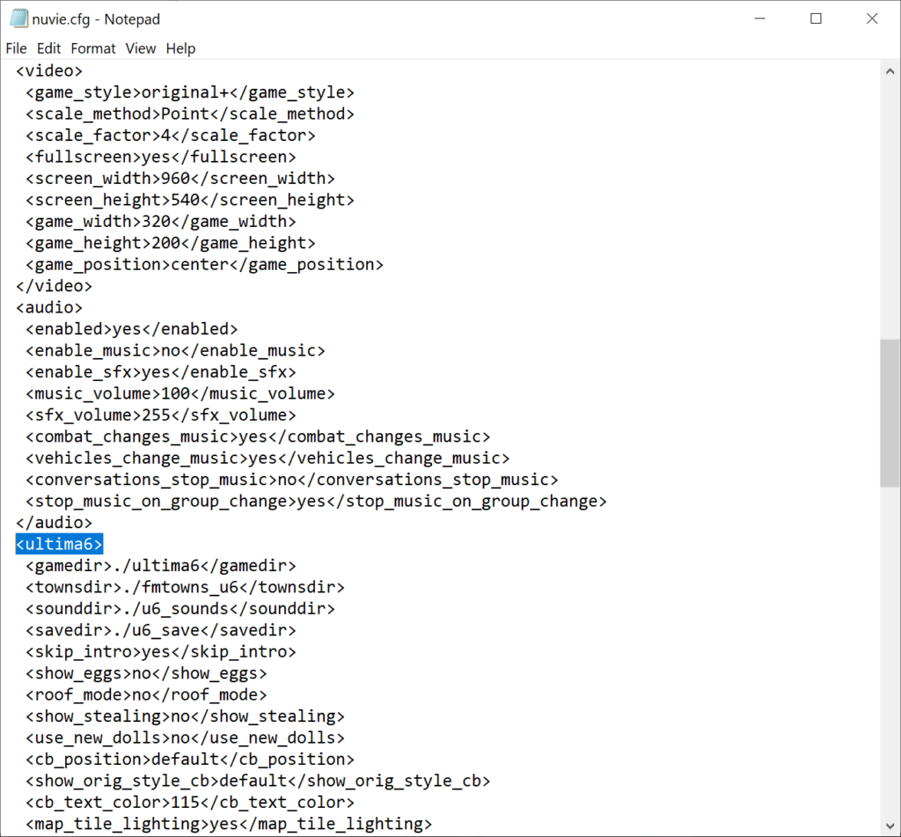Click the screen_width 960 line

179,178
